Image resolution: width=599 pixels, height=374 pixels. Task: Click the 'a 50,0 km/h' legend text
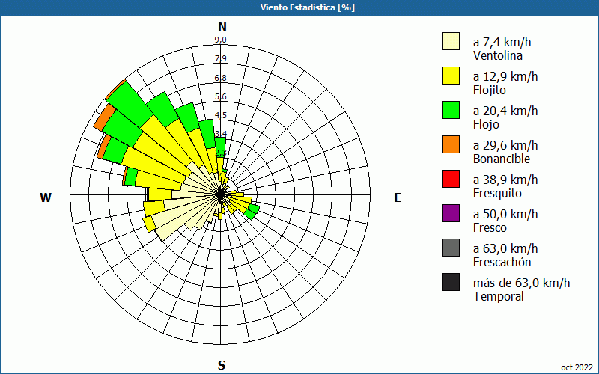pos(505,214)
